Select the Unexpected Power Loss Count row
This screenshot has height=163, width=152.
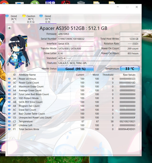[x=72, y=118]
